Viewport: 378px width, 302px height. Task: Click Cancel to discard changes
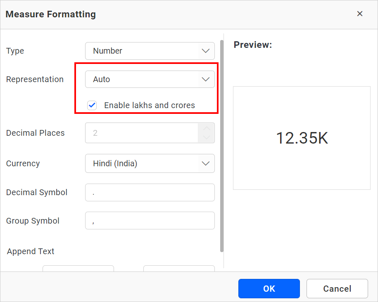click(x=337, y=288)
